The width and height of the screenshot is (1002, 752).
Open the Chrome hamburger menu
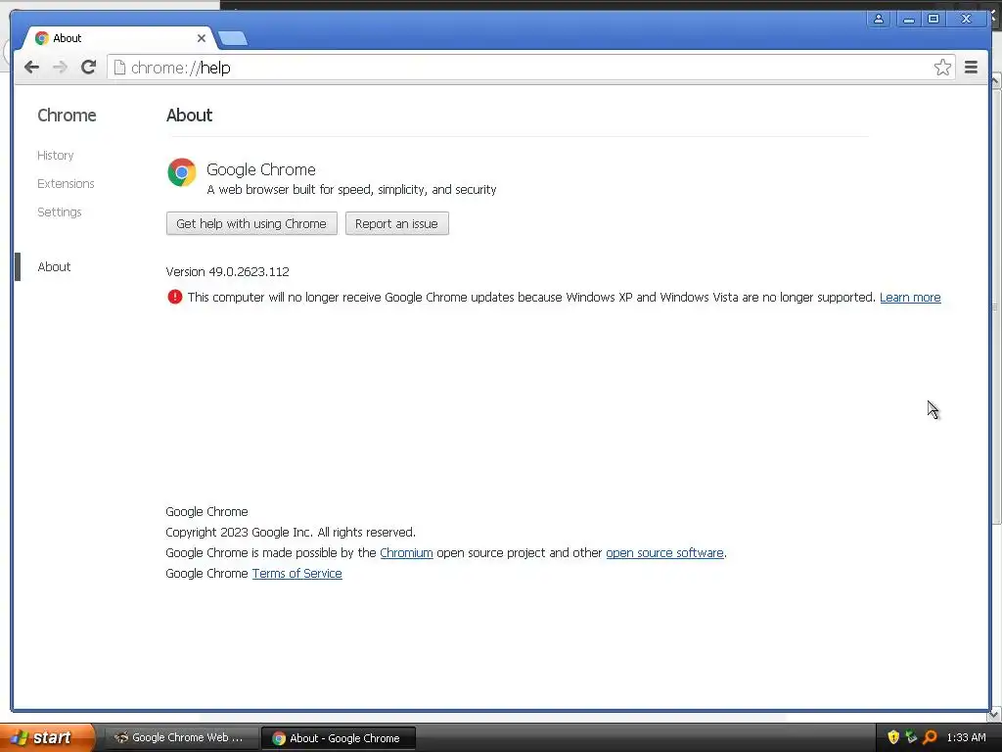pos(971,68)
